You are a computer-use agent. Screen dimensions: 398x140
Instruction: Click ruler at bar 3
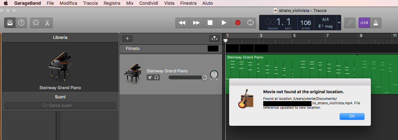[261, 36]
